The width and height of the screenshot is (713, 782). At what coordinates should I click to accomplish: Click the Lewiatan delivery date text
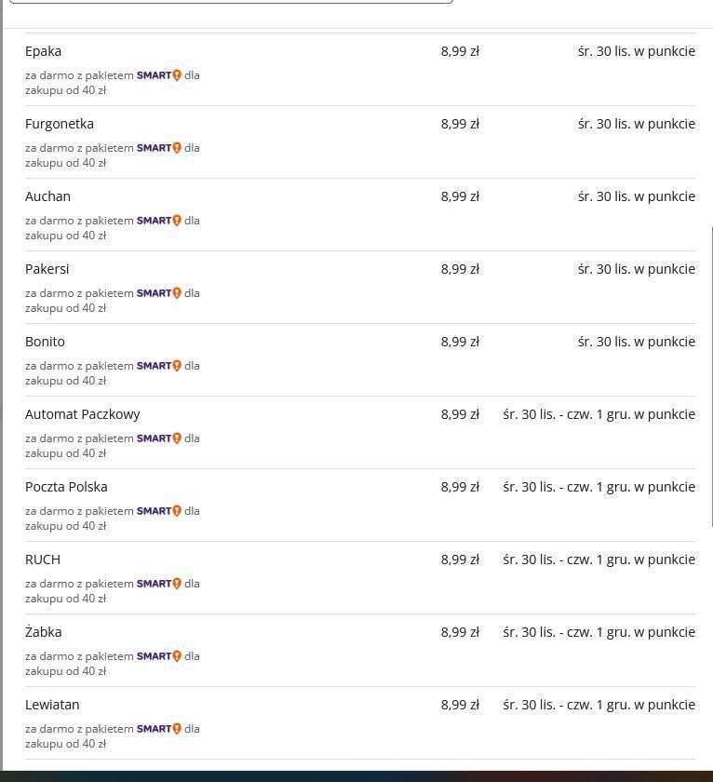coord(599,705)
